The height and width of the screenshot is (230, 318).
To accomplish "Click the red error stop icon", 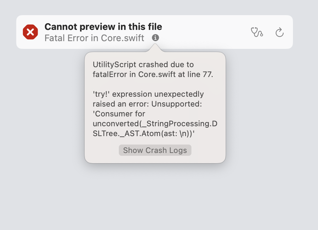I will [x=30, y=32].
